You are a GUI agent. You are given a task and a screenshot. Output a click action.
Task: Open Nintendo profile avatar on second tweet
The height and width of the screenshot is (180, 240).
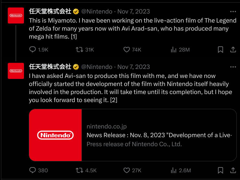click(16, 71)
